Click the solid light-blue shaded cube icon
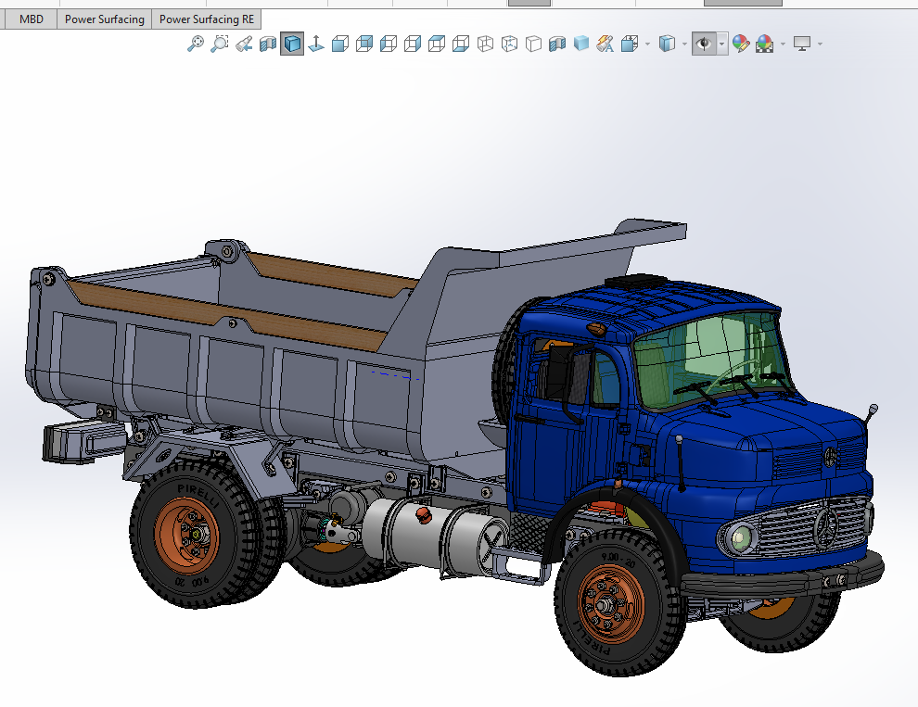Screen dimensions: 918x707 click(x=581, y=44)
